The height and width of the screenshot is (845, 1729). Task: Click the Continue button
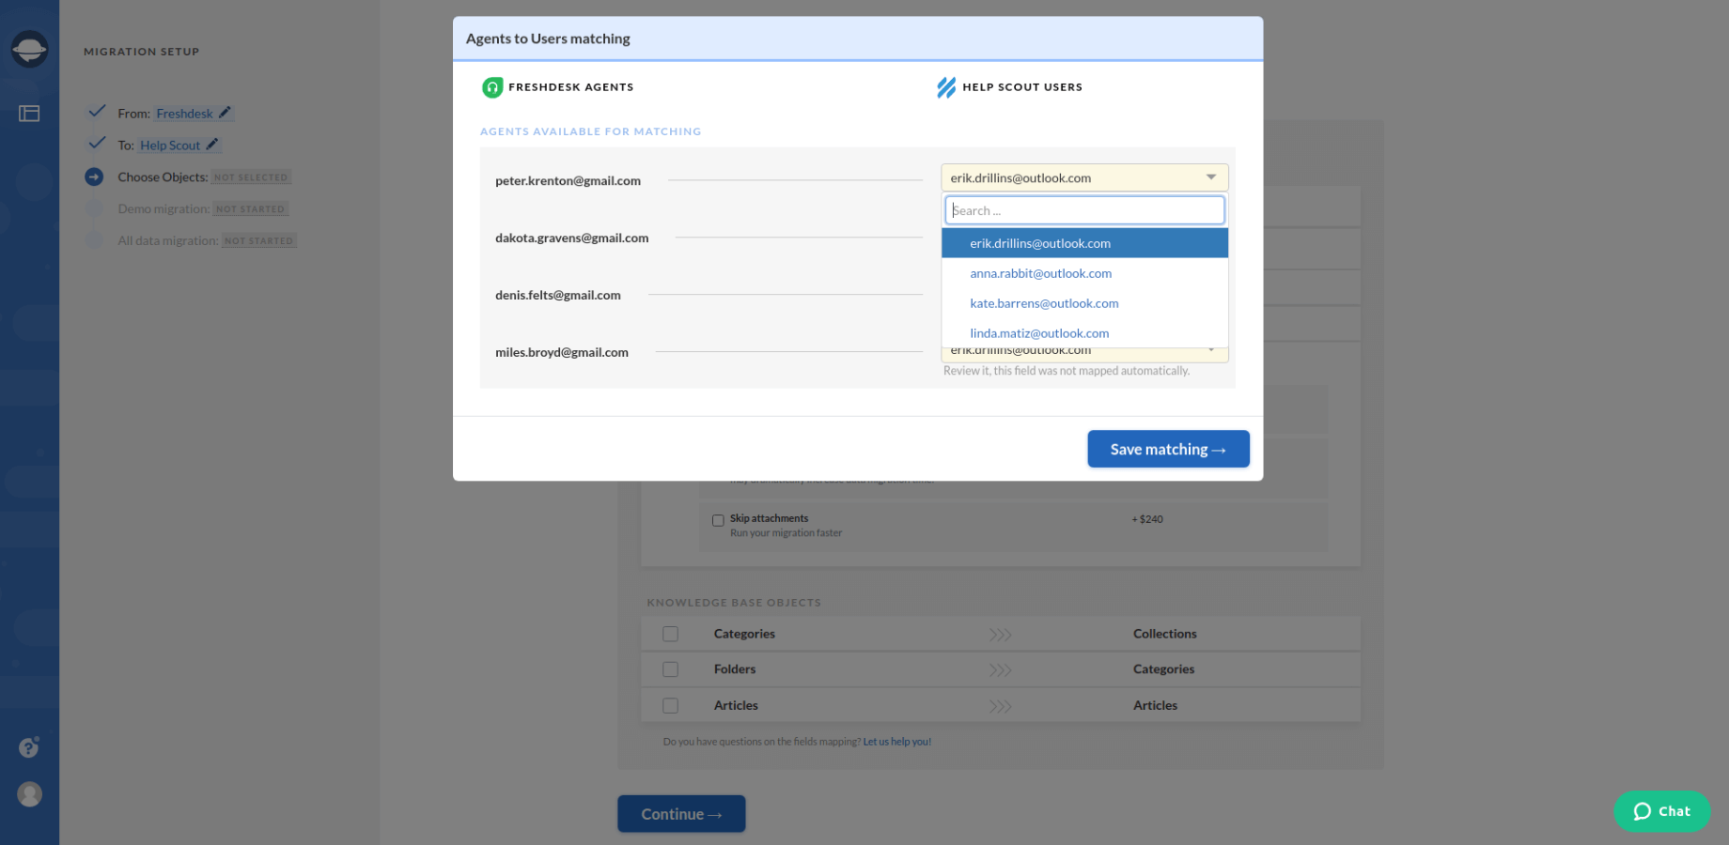[x=681, y=814]
